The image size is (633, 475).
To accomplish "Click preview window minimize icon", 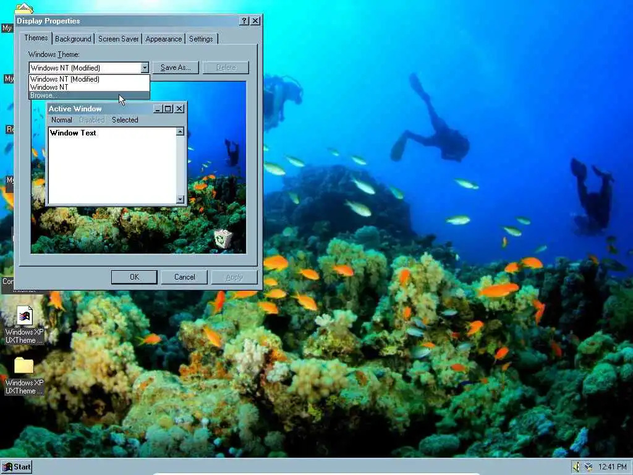I will click(x=158, y=109).
